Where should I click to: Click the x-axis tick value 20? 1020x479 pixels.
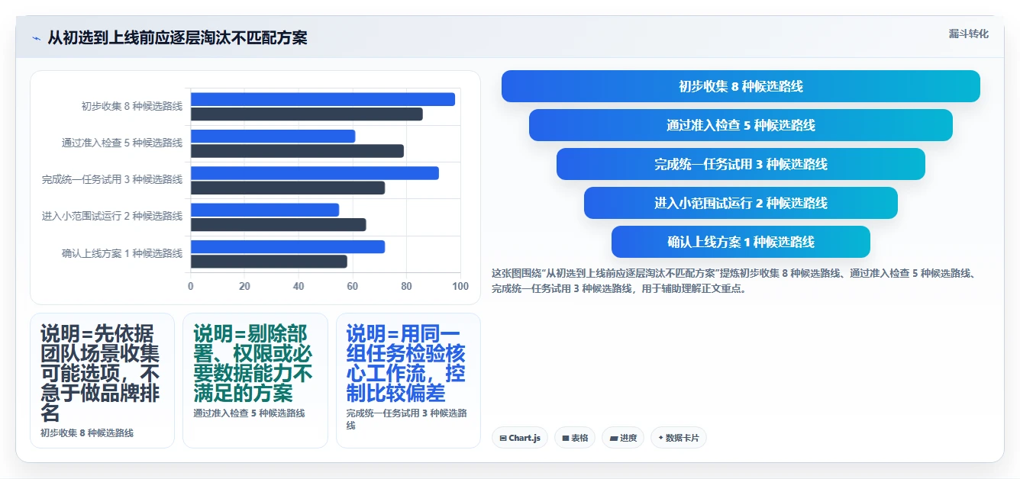point(244,286)
